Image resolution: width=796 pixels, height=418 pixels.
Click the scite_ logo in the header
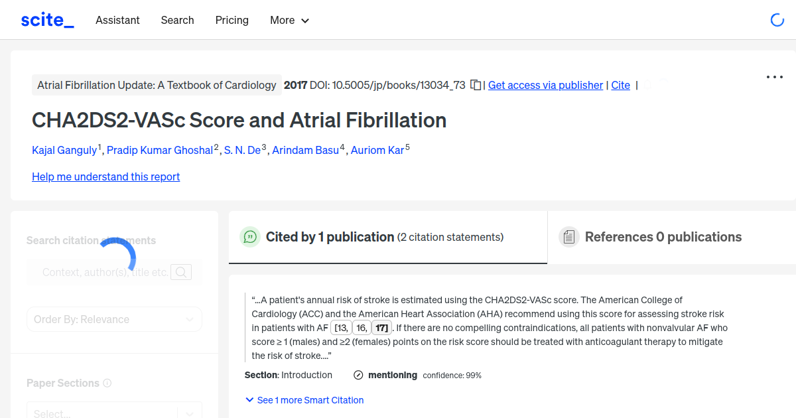(46, 19)
